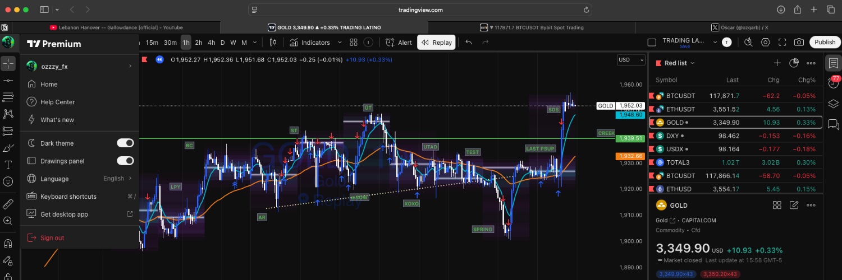Screen dimensions: 842x280
Task: Switch to the Óscar X tab
Action: tap(739, 27)
